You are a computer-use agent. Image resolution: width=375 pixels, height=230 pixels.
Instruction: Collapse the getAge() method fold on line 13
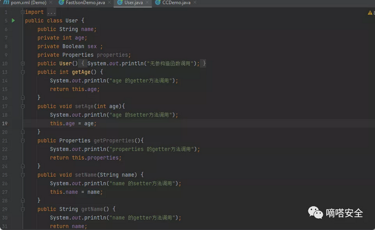click(x=23, y=72)
